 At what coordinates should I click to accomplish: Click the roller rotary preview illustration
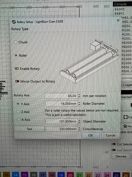pyautogui.click(x=90, y=61)
